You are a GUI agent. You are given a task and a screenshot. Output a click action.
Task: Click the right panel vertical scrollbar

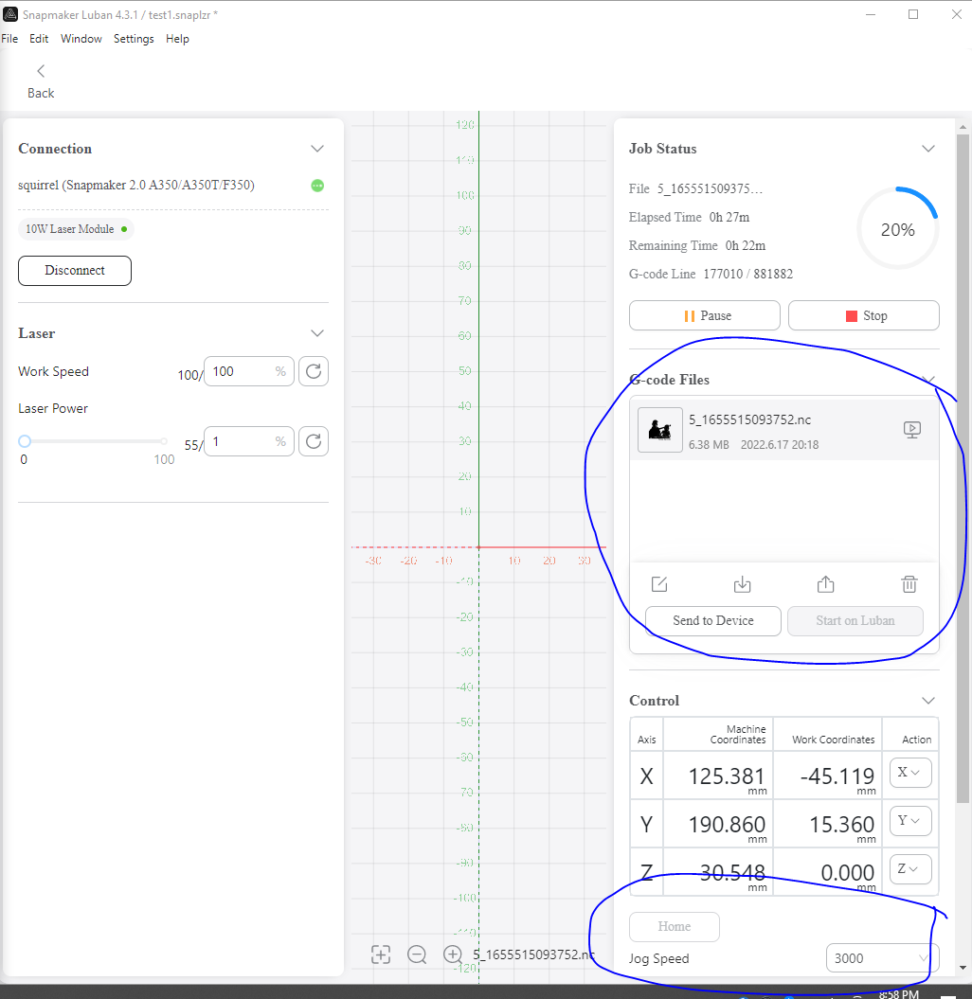pos(963,469)
